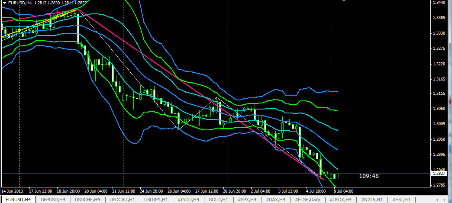The width and height of the screenshot is (452, 203).
Task: Select the #INDU,H4 tab
Action: (188, 200)
